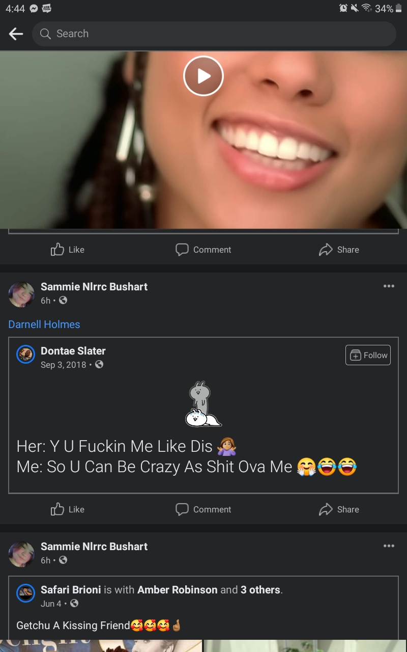Share the Dontae Slater shared post
The height and width of the screenshot is (652, 407).
[x=339, y=509]
